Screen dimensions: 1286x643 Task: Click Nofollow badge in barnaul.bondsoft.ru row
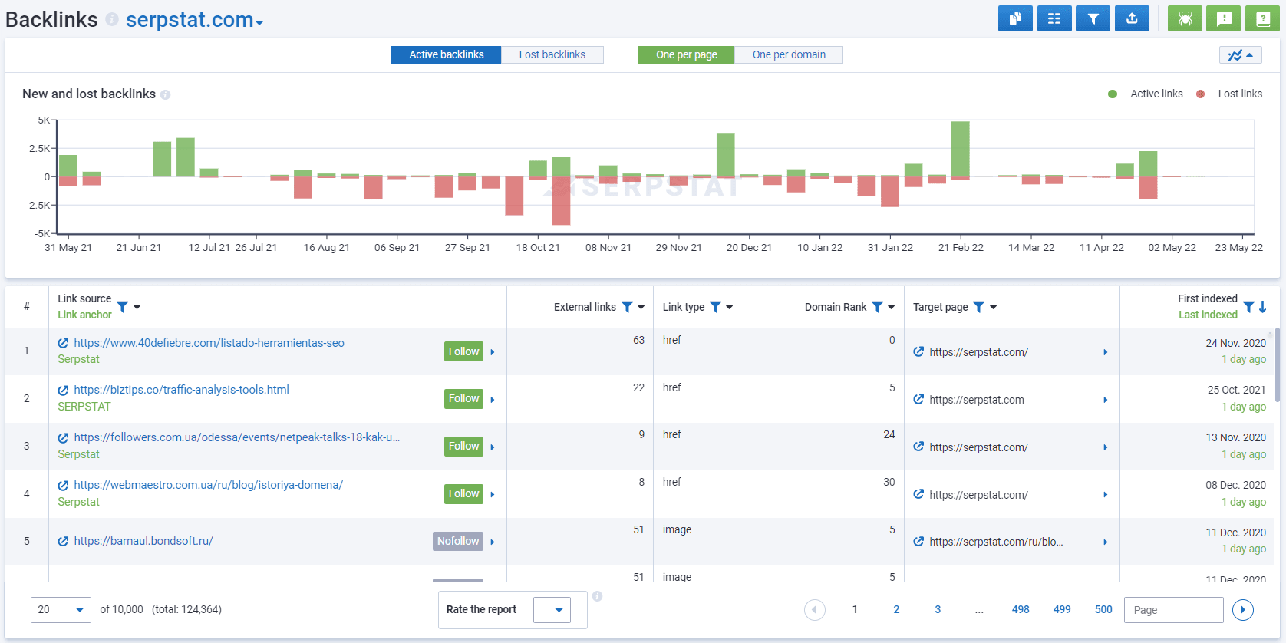click(x=458, y=541)
